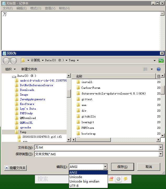Viewport: 166px width, 189px height.
Task: Open the 格式(O) menu in Notepad
Action: tap(36, 8)
